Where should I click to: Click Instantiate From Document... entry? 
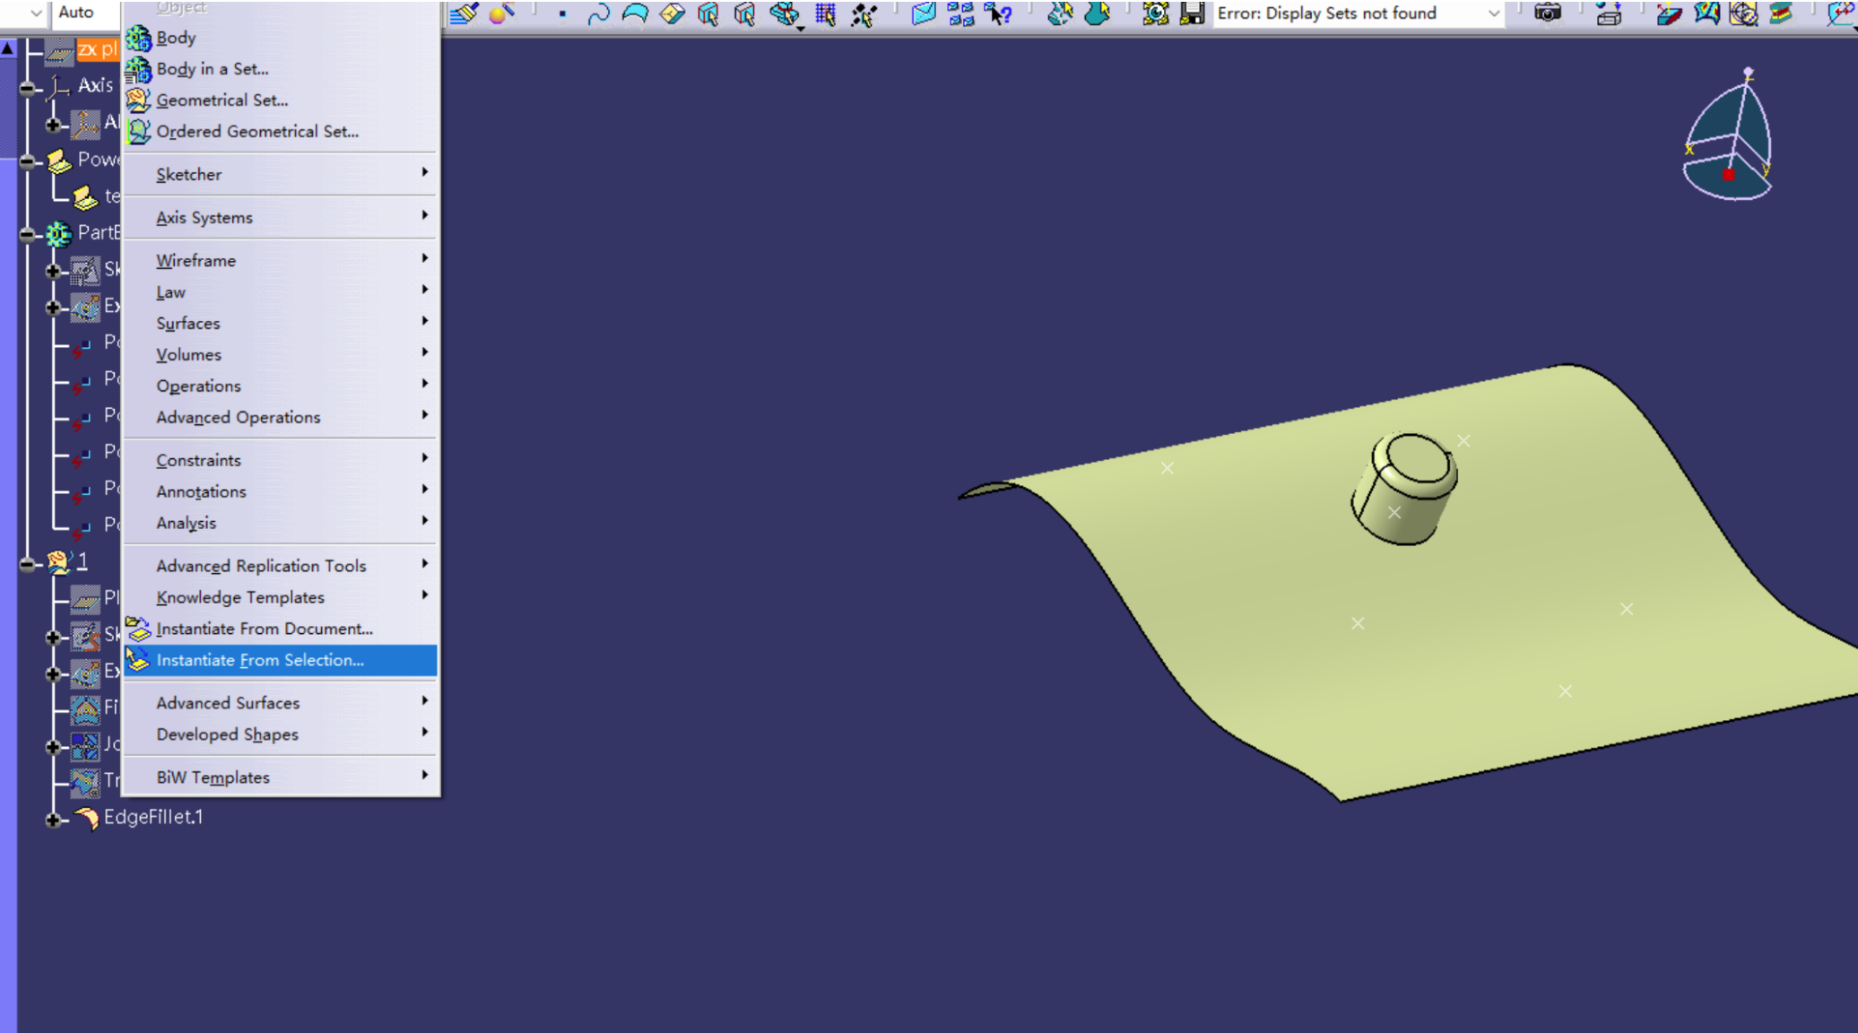click(264, 629)
